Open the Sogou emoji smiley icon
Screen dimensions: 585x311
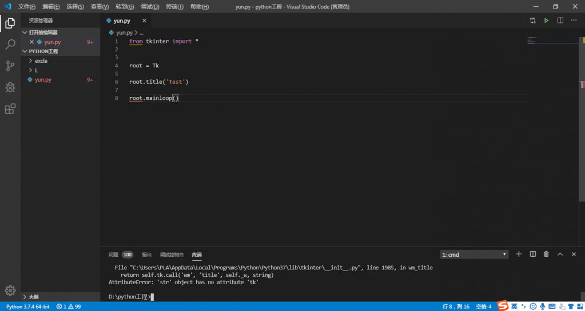(533, 306)
